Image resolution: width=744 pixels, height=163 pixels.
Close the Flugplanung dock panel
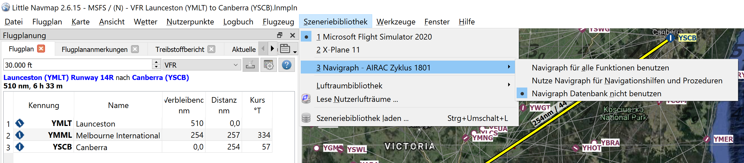coord(293,35)
